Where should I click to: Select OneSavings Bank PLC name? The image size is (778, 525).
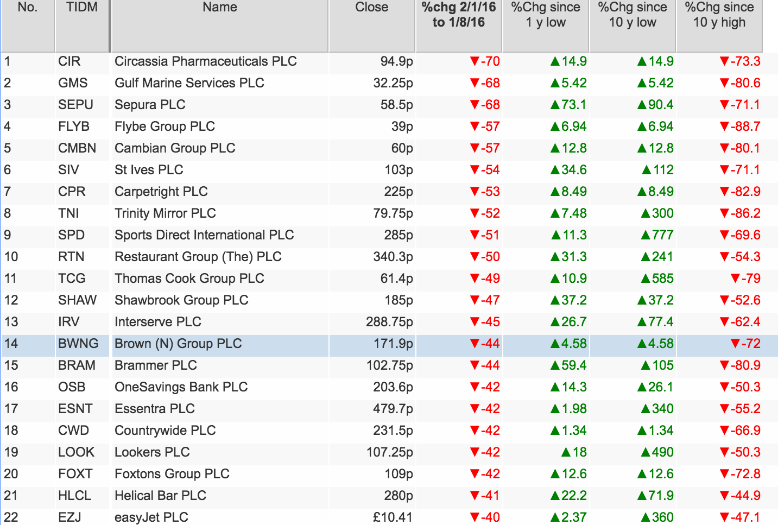(181, 387)
